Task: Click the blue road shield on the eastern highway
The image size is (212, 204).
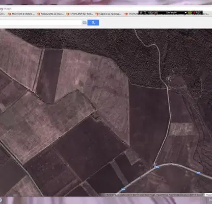Action: pos(198,173)
